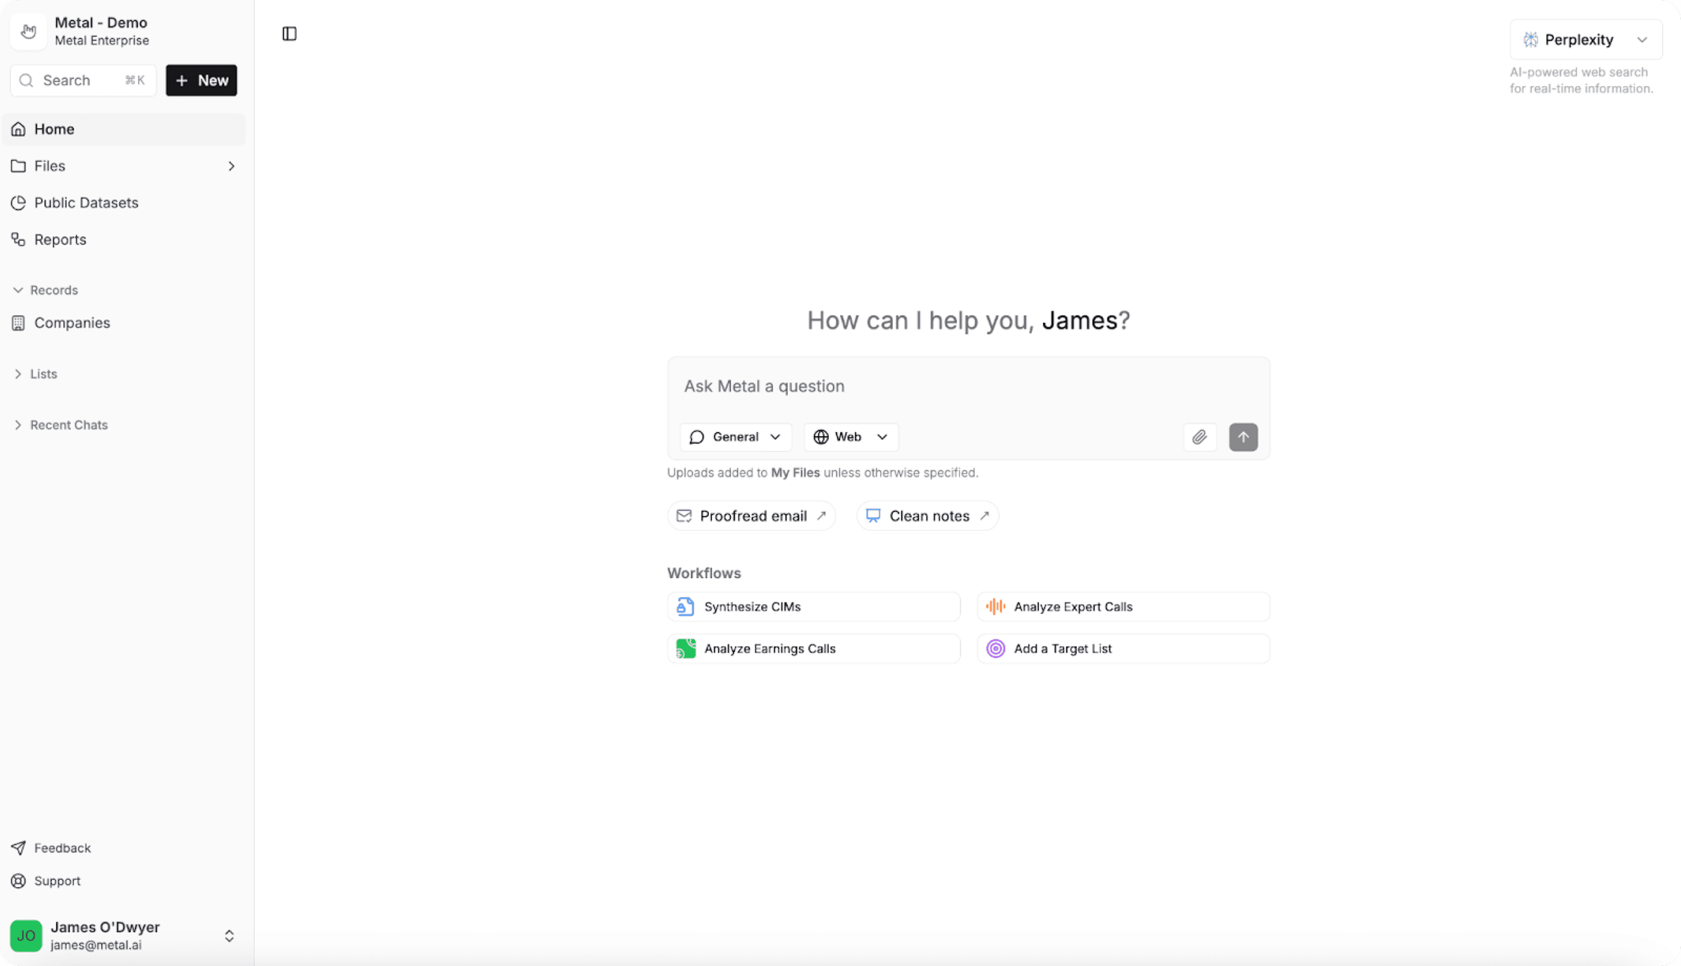Expand the Files chevron
Image resolution: width=1681 pixels, height=966 pixels.
(231, 166)
